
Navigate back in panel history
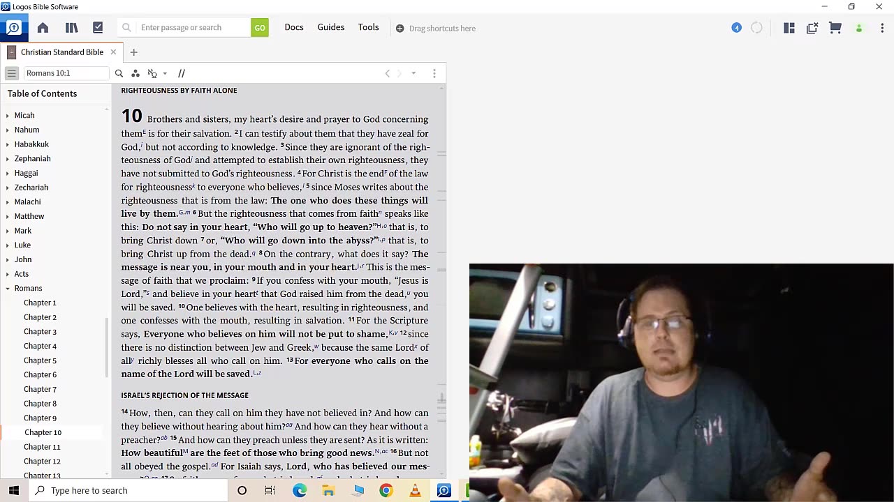coord(388,73)
